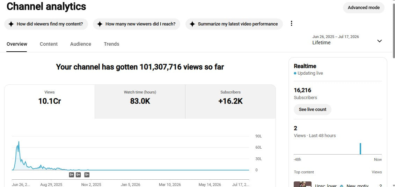Click the second 9+ video marker on chart

pos(78,175)
